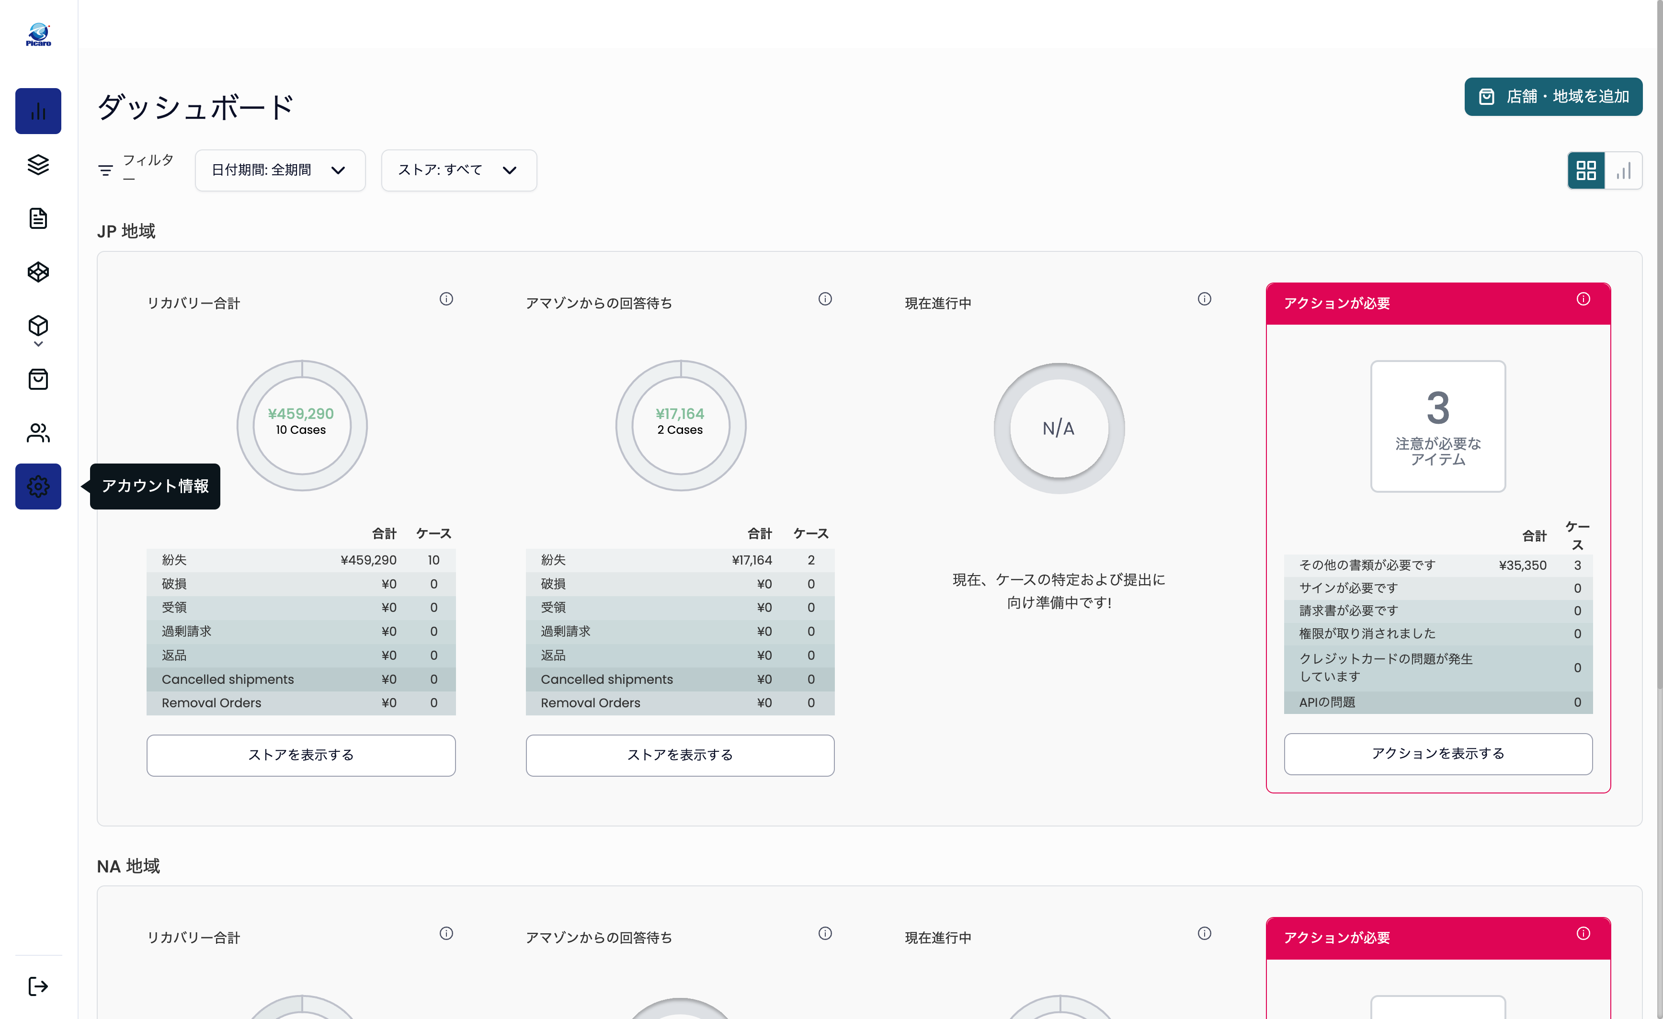Click info icon for NA アマゾンからの回答待ち
1663x1019 pixels.
(x=825, y=933)
